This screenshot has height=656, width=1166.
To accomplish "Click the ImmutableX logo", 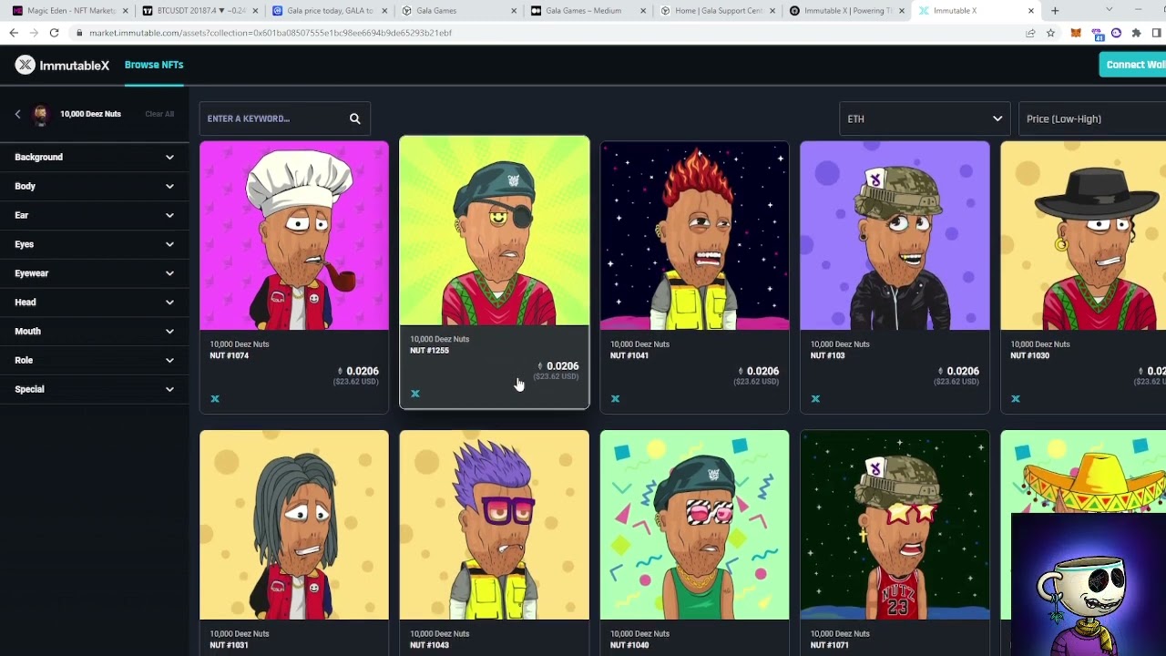I will pos(62,65).
